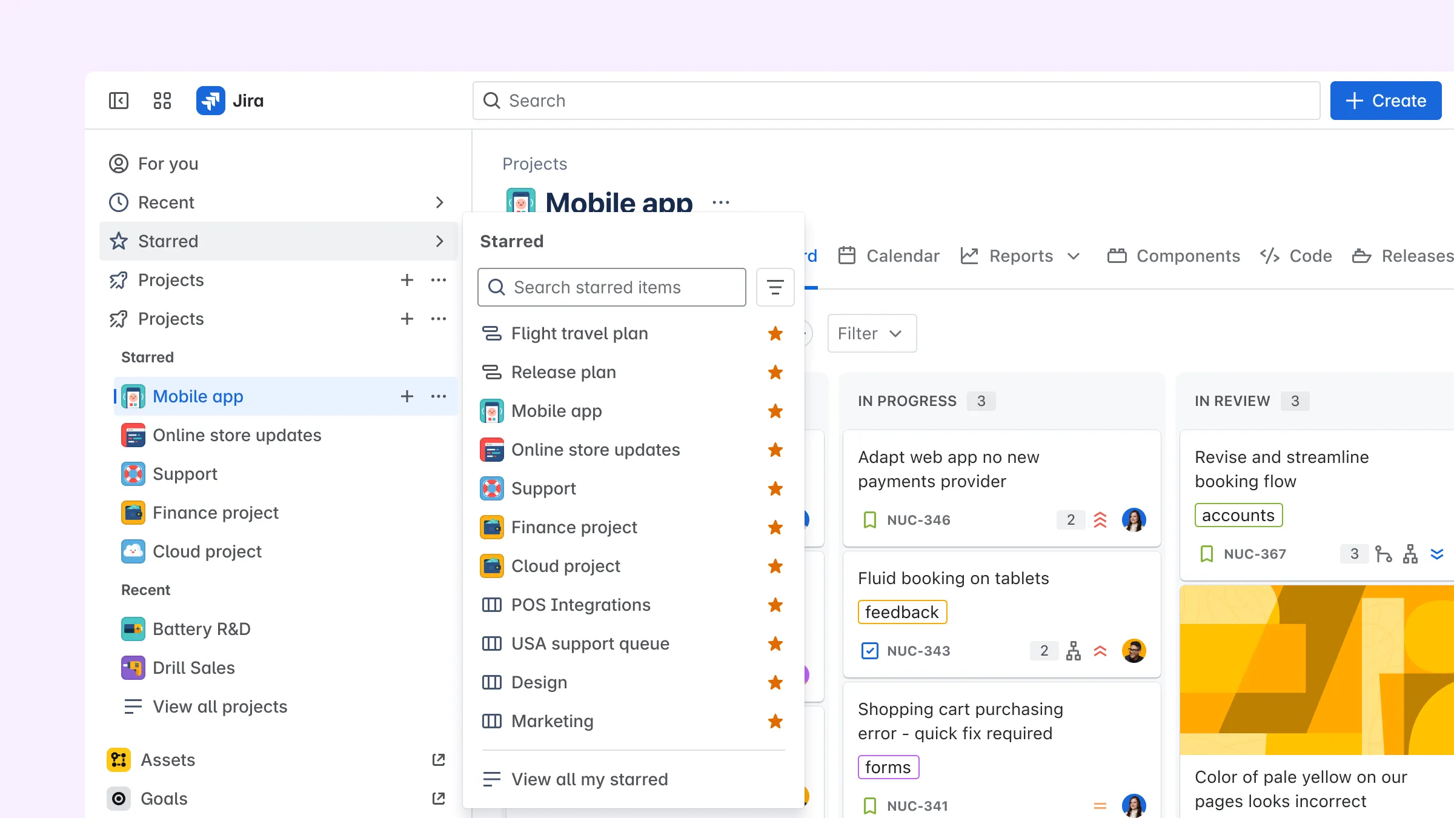Click the Goals target icon in the sidebar
1454x818 pixels.
[119, 799]
